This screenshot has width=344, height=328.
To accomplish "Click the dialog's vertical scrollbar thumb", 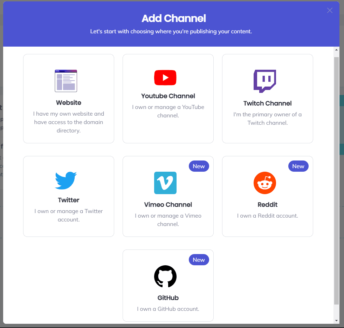I will (x=336, y=181).
